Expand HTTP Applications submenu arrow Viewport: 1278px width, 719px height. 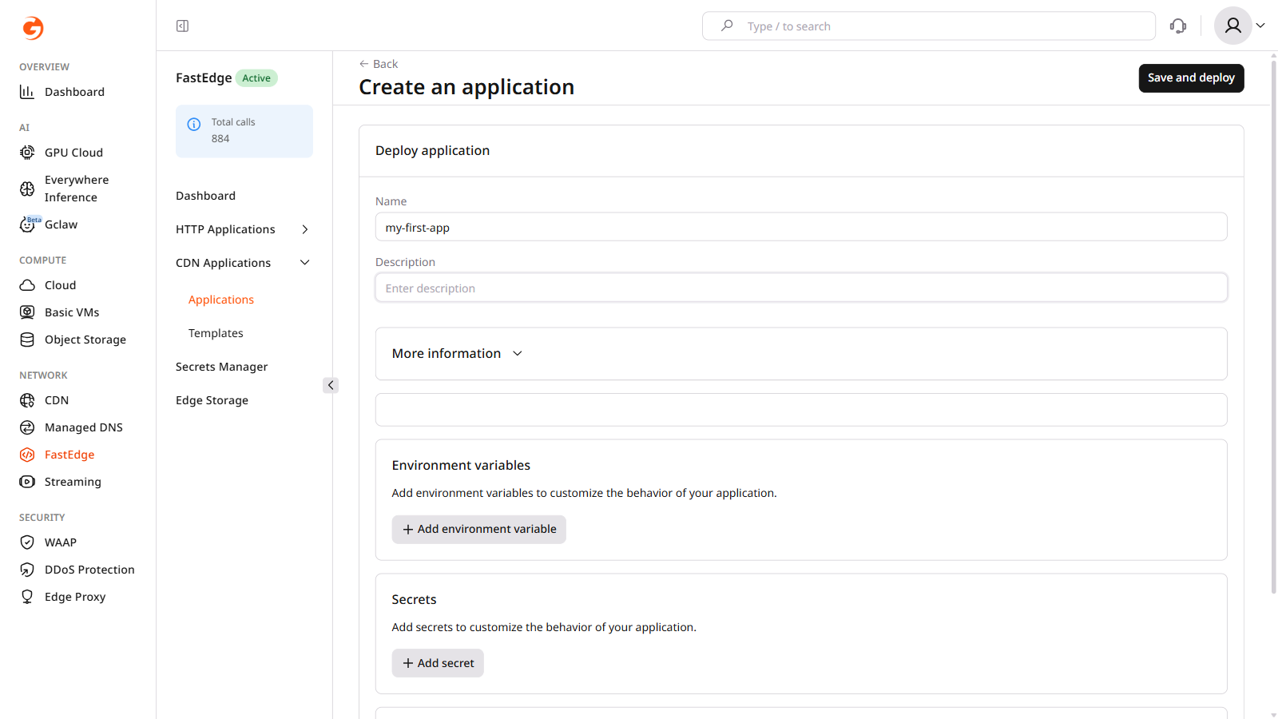click(x=304, y=229)
